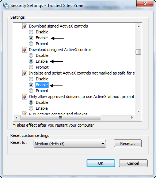Click the Only allow approved domains setting icon

tap(24, 97)
